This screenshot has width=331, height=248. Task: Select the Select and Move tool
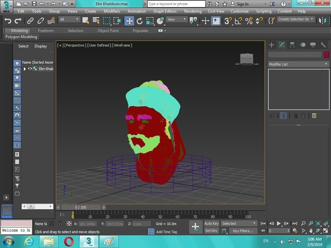[x=129, y=21]
